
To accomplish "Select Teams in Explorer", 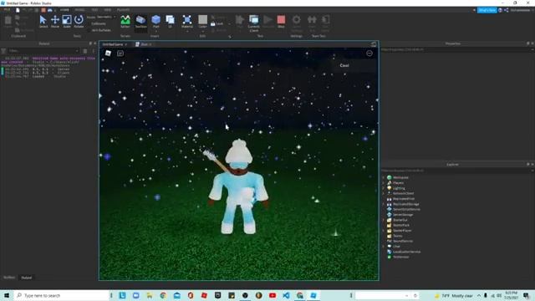I will point(398,236).
